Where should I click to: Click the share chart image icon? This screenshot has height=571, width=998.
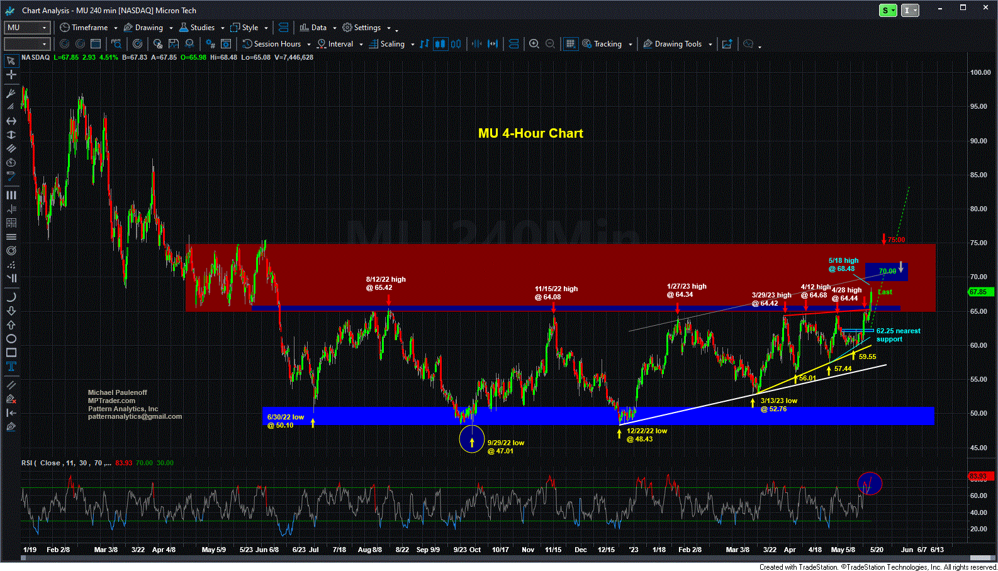click(727, 44)
